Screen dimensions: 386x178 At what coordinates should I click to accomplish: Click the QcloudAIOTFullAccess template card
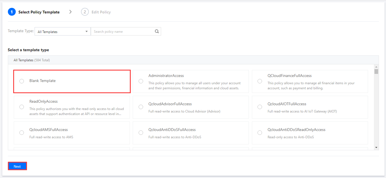(x=310, y=107)
